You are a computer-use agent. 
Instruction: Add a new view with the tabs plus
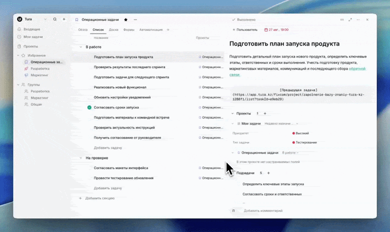[x=168, y=30]
